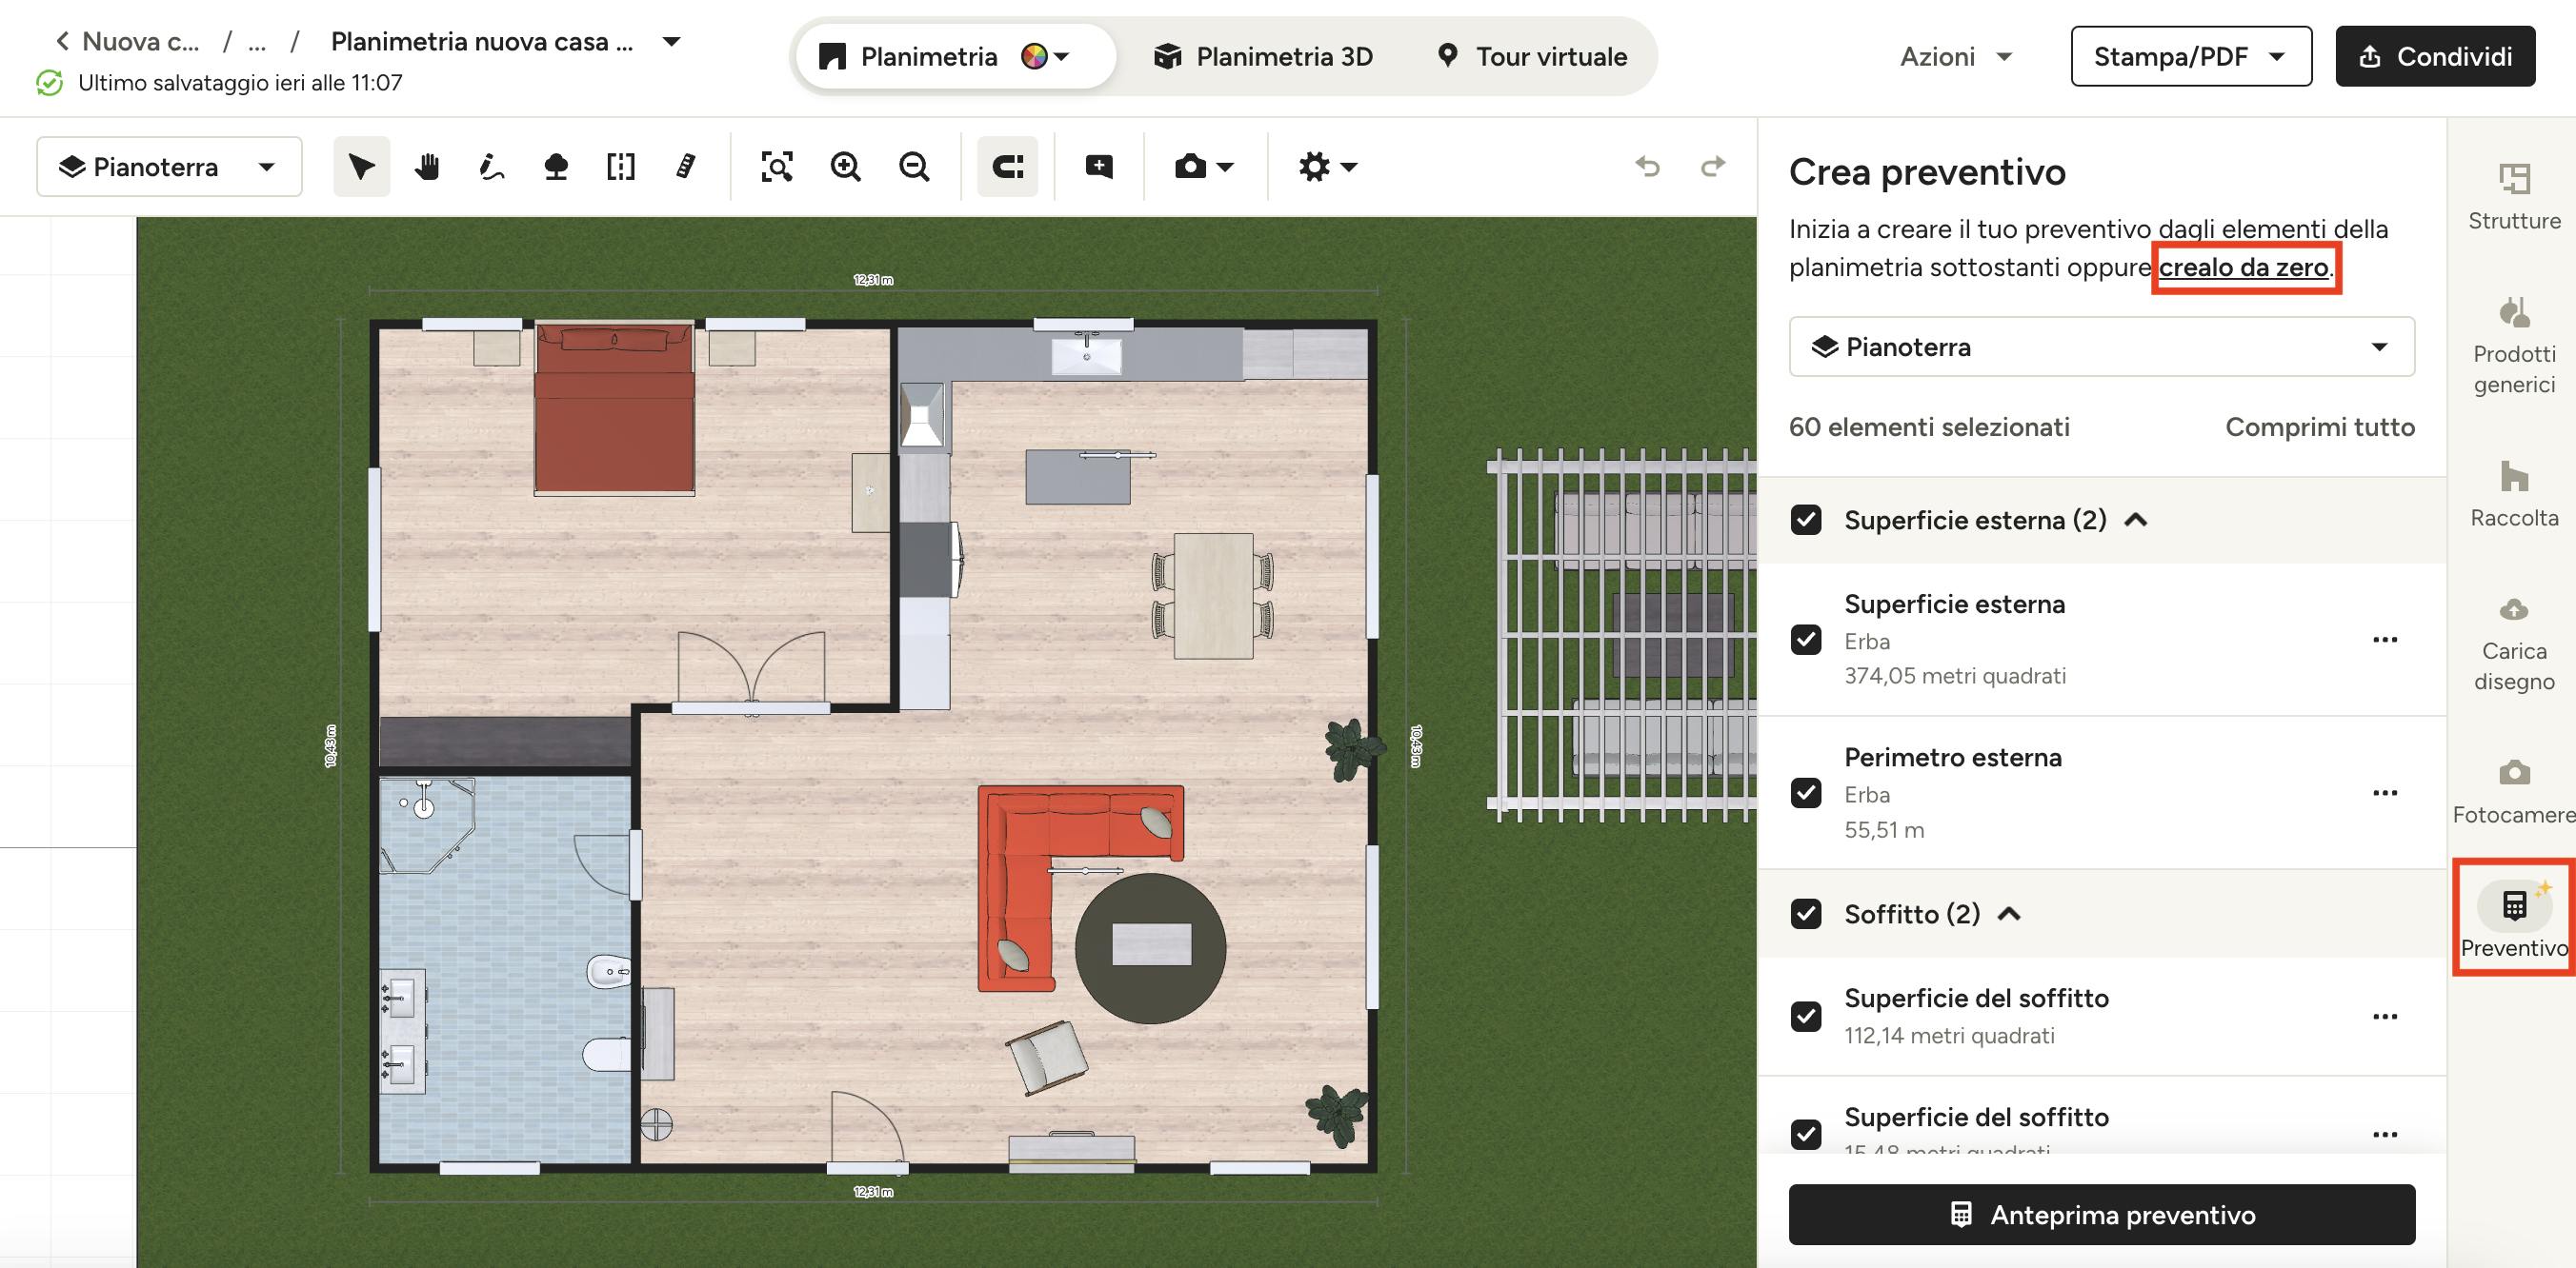The image size is (2576, 1268).
Task: Open the settings gear dropdown
Action: (x=1328, y=167)
